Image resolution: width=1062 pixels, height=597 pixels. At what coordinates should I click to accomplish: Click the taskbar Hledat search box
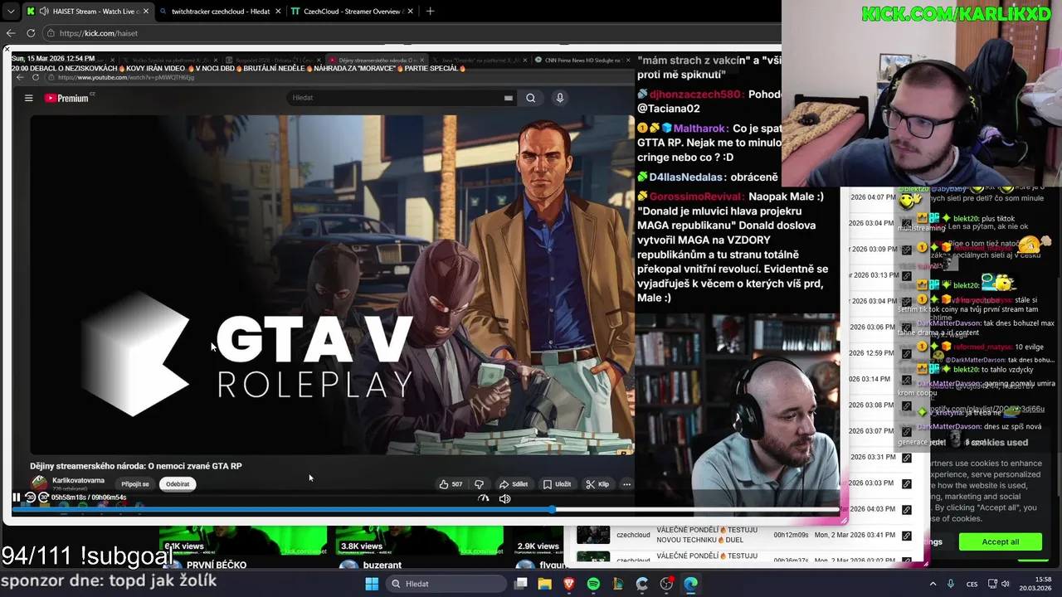tap(445, 584)
